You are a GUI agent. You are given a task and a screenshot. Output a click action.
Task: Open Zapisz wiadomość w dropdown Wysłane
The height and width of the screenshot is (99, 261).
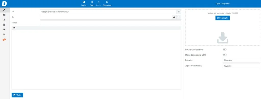click(241, 66)
